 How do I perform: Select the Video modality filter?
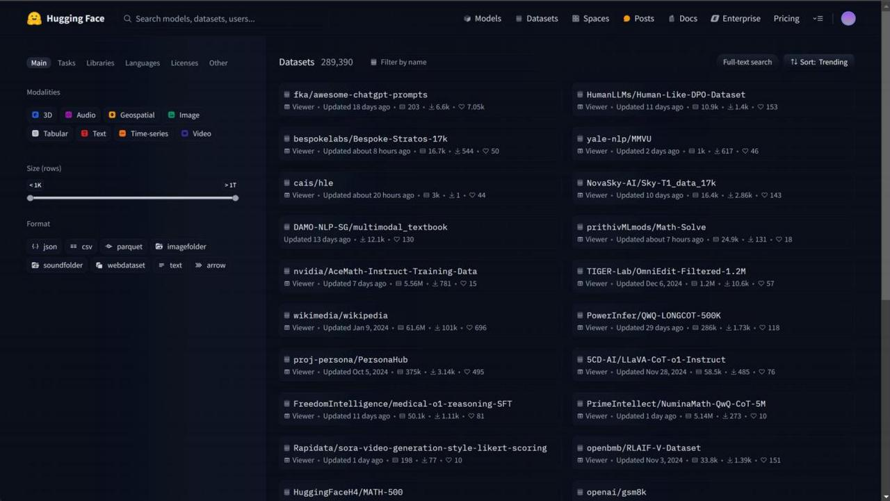196,133
